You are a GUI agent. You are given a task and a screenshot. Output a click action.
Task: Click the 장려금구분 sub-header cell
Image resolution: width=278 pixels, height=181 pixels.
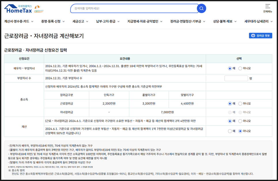coord(66,95)
